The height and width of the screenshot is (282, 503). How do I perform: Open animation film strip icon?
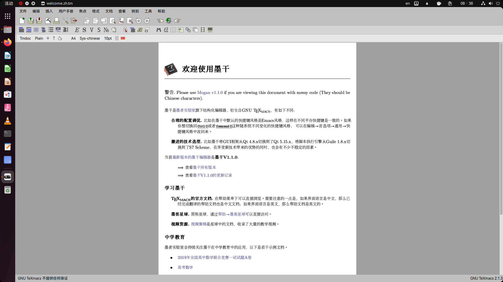[x=203, y=30]
